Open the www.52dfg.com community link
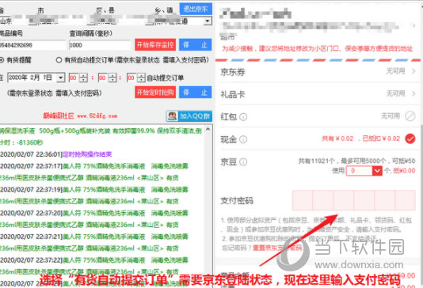423x288 pixels. click(97, 116)
